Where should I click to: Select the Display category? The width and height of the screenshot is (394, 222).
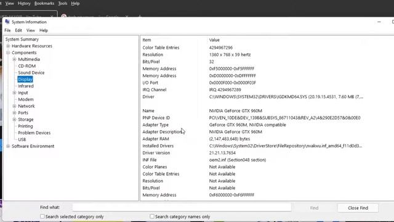pyautogui.click(x=25, y=80)
